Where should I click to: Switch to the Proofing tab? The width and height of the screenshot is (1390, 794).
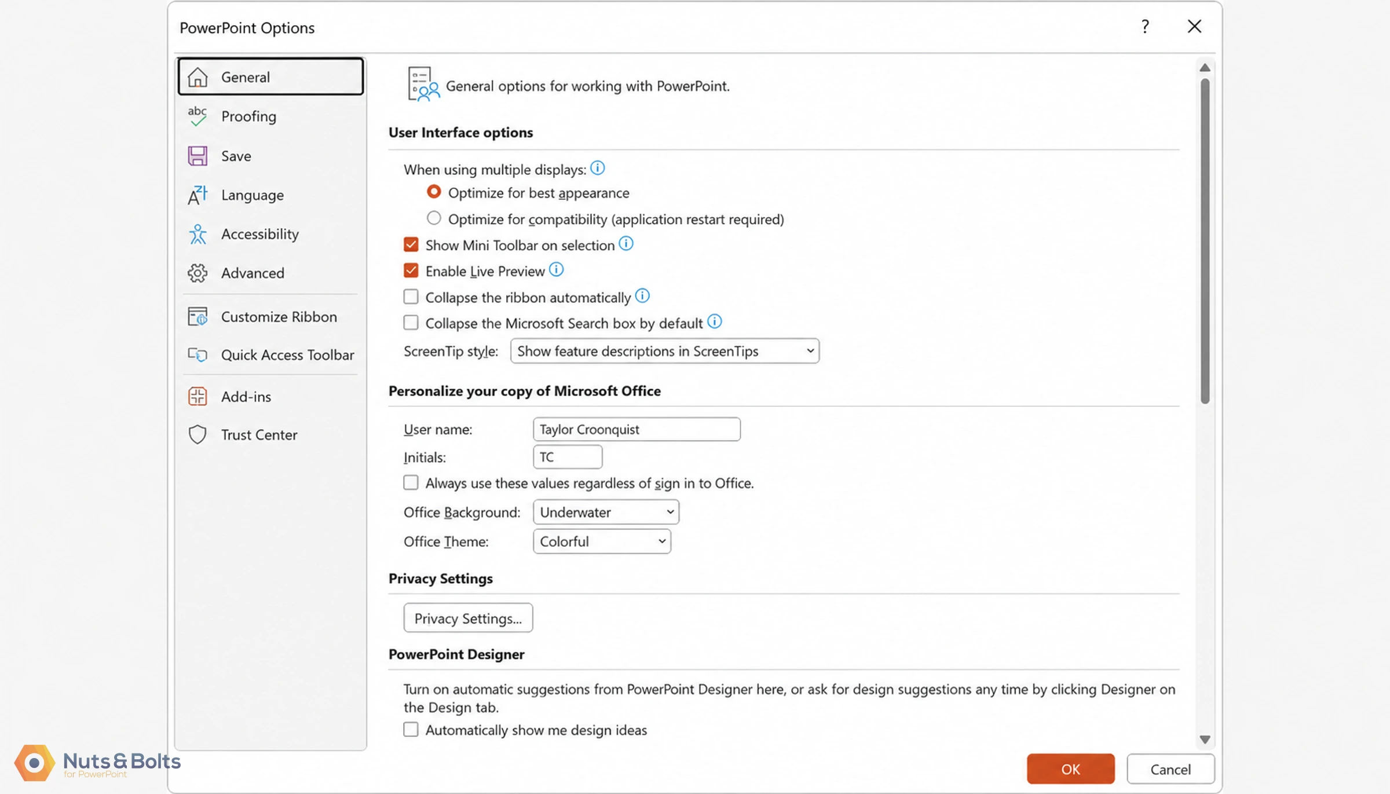pos(270,116)
